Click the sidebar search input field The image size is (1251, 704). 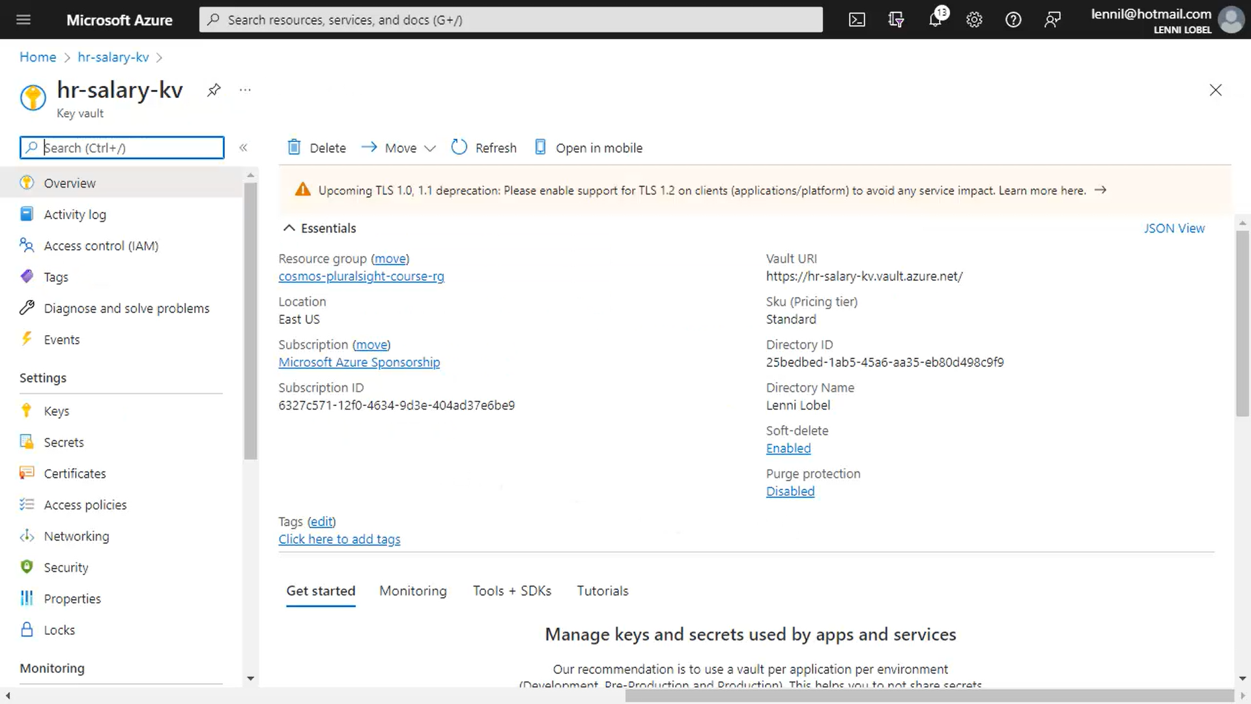pyautogui.click(x=122, y=148)
